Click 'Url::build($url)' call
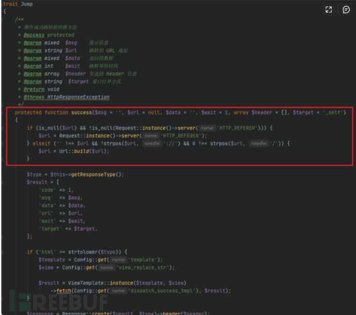The height and width of the screenshot is (315, 356). pos(83,151)
